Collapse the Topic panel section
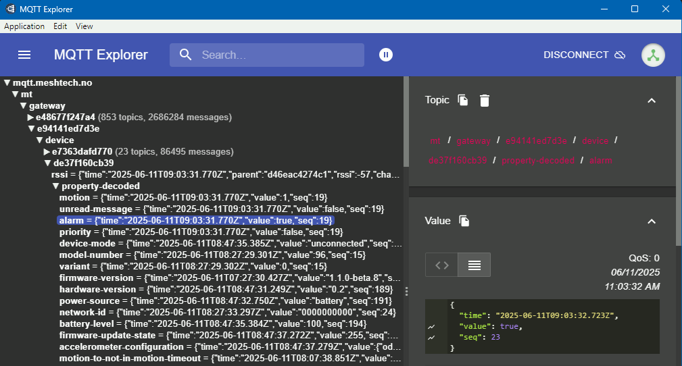 (x=652, y=100)
